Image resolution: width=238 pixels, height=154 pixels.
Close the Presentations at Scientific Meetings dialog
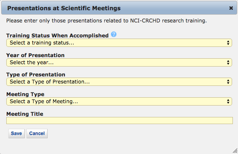tap(231, 8)
